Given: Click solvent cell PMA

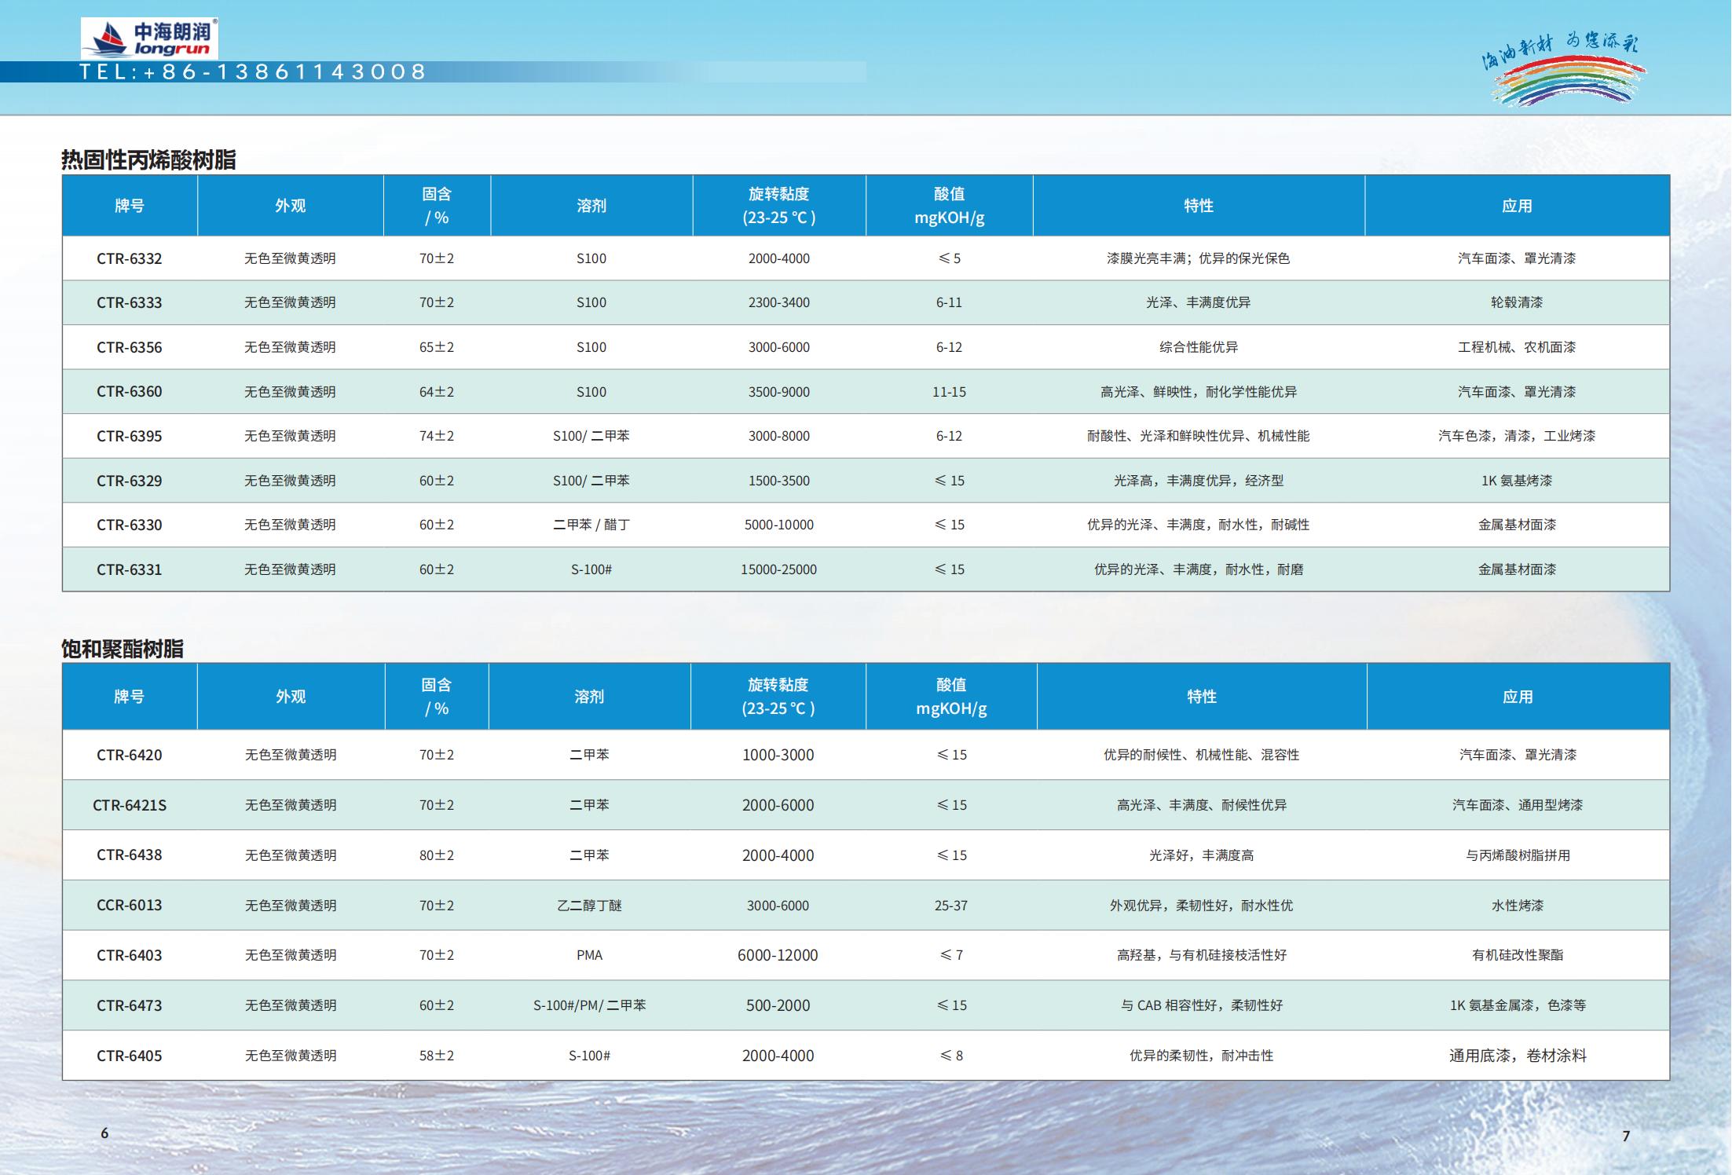Looking at the screenshot, I should coord(589,955).
